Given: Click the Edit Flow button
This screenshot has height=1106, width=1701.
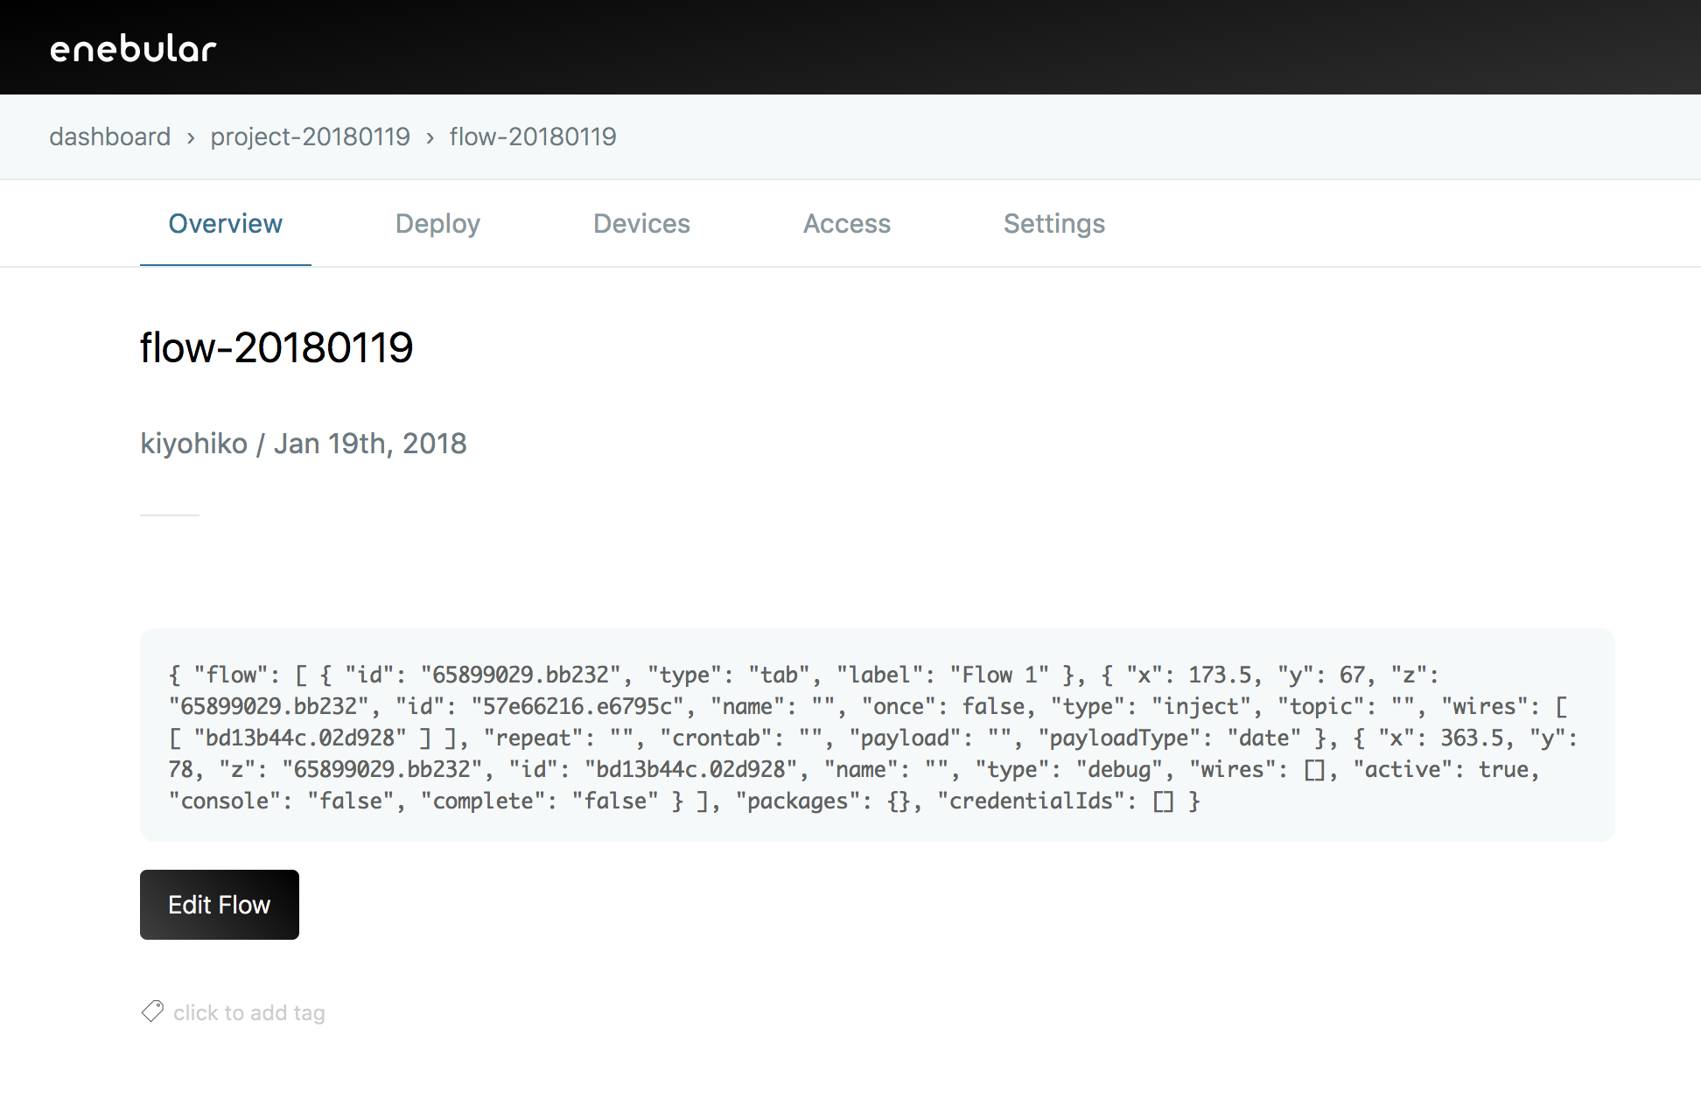Looking at the screenshot, I should [220, 904].
